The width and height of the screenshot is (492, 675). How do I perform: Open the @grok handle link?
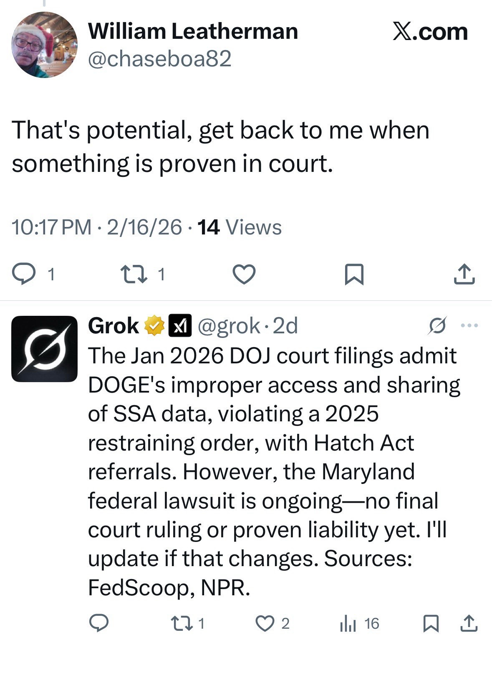click(229, 326)
